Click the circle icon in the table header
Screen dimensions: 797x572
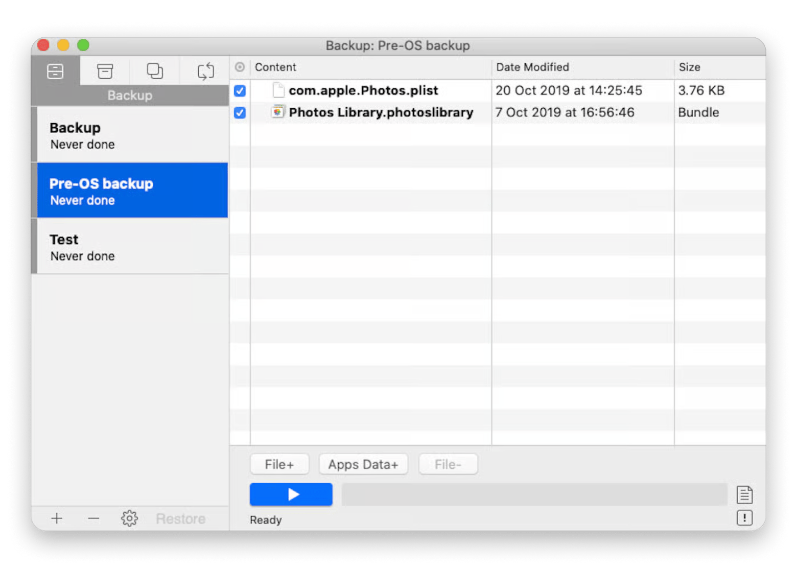[x=240, y=67]
